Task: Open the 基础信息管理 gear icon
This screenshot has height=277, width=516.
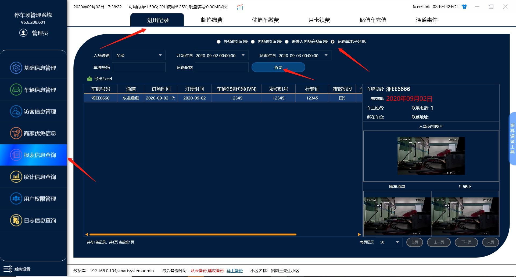Action: pos(16,68)
